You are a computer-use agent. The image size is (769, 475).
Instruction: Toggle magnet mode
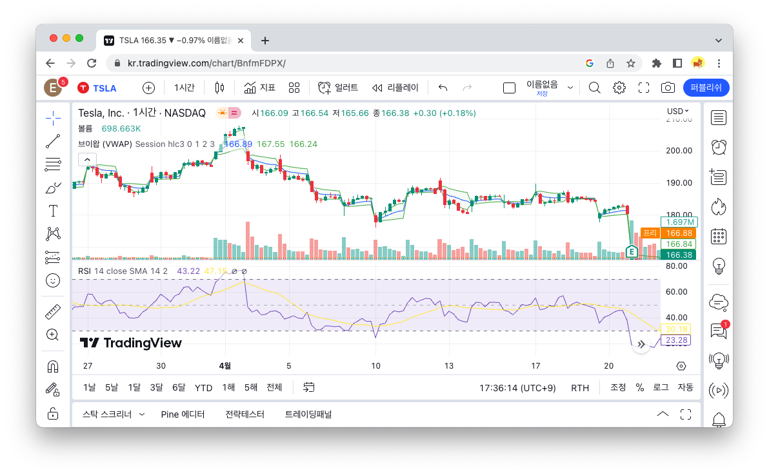[x=53, y=366]
